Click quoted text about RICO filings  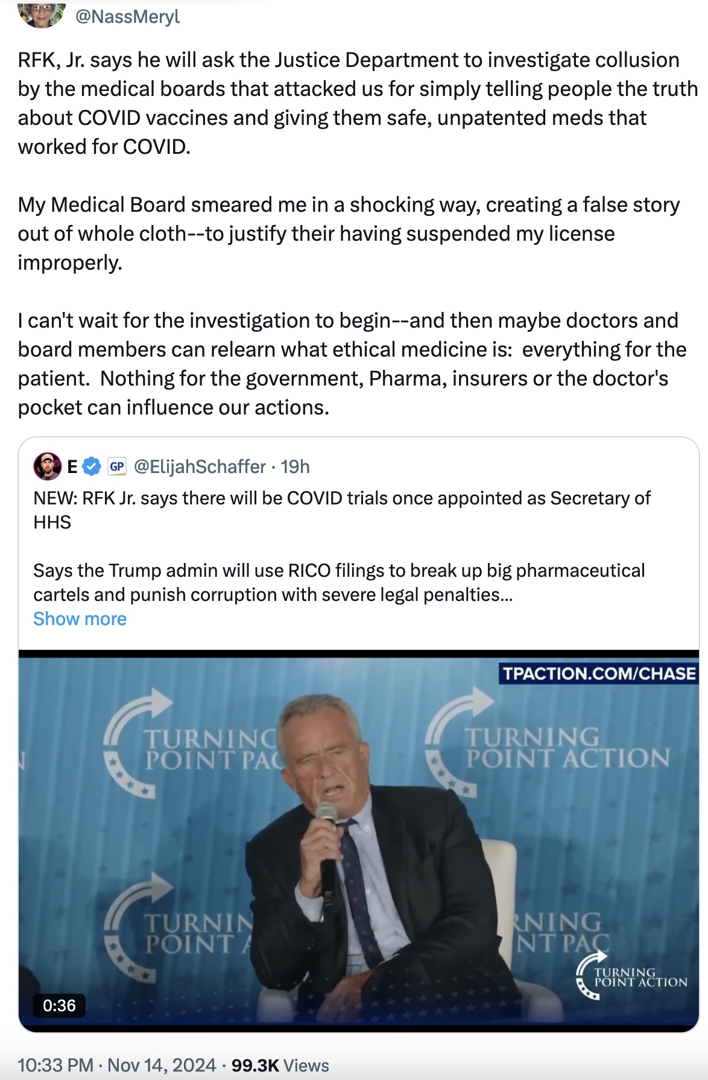click(339, 582)
